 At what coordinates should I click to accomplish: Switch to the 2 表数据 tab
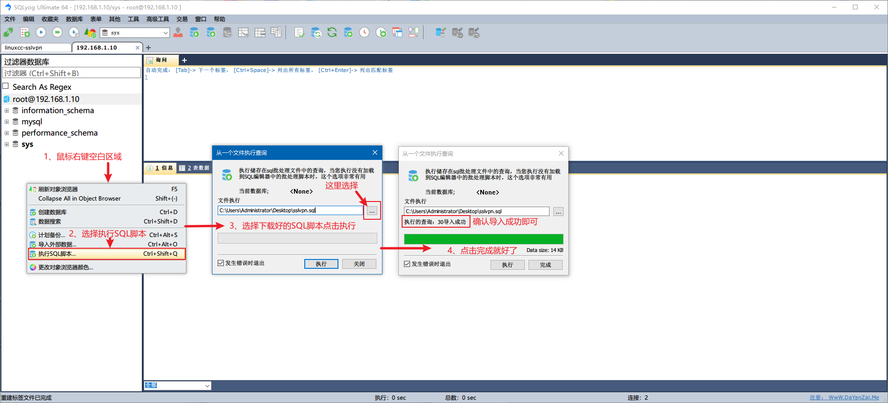(x=194, y=168)
